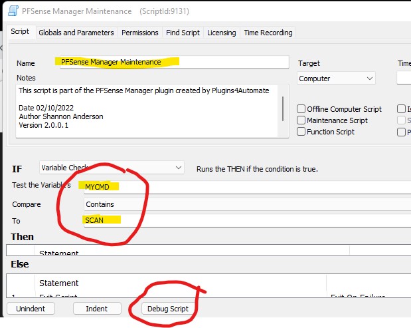Viewport: 411px width, 328px height.
Task: Open the IF Variable Check dropdown
Action: coord(112,168)
